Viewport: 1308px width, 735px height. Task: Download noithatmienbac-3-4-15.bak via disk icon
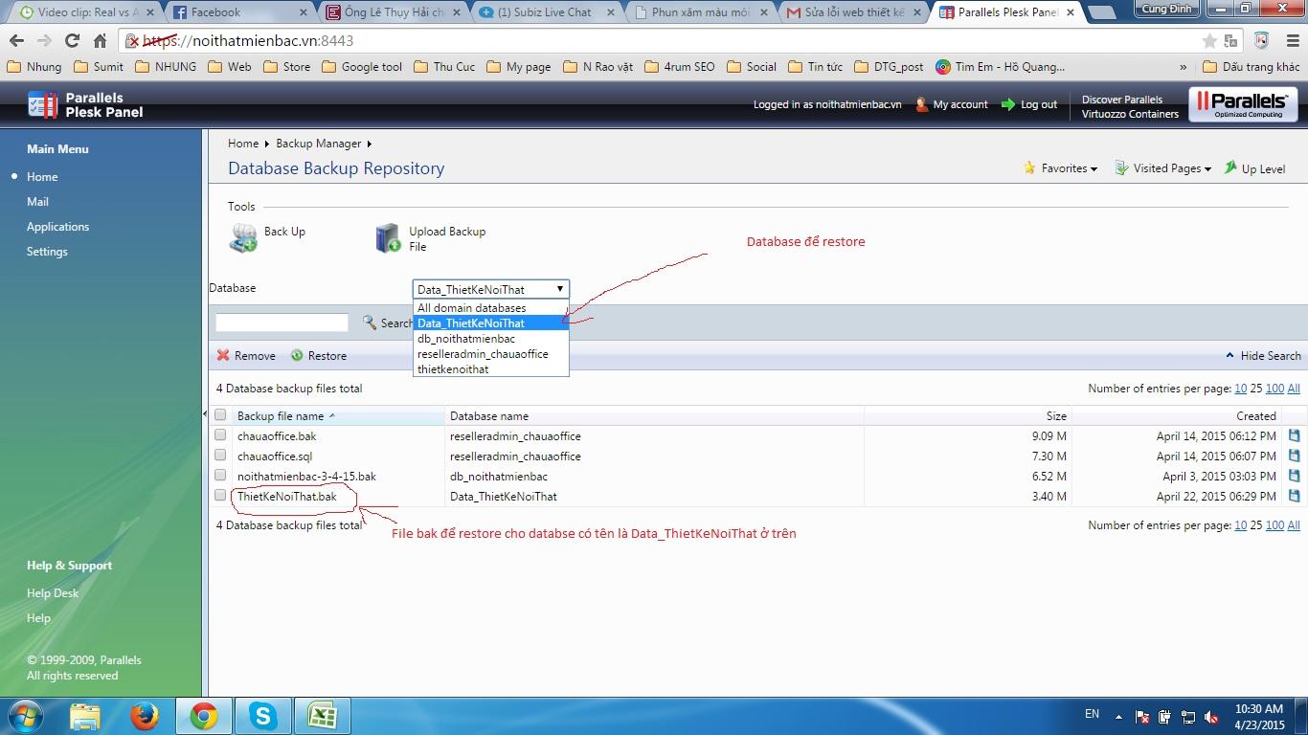pyautogui.click(x=1295, y=476)
